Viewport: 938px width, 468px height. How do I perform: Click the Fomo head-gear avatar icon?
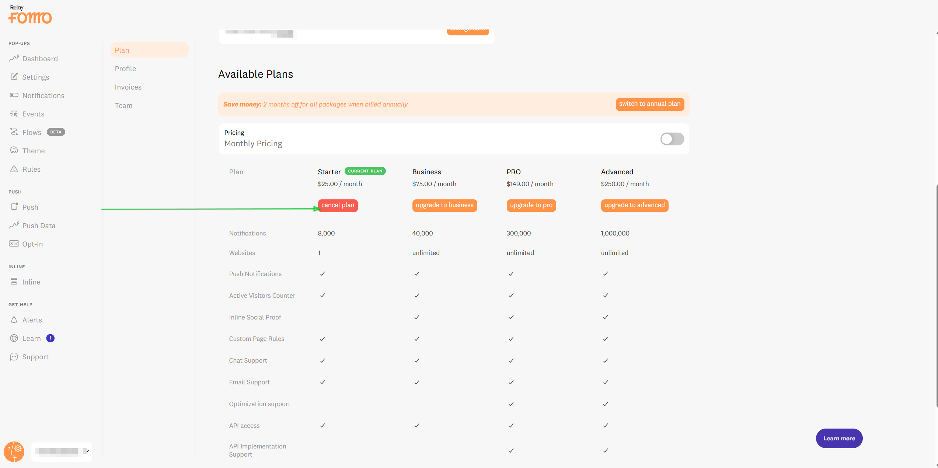pyautogui.click(x=14, y=451)
